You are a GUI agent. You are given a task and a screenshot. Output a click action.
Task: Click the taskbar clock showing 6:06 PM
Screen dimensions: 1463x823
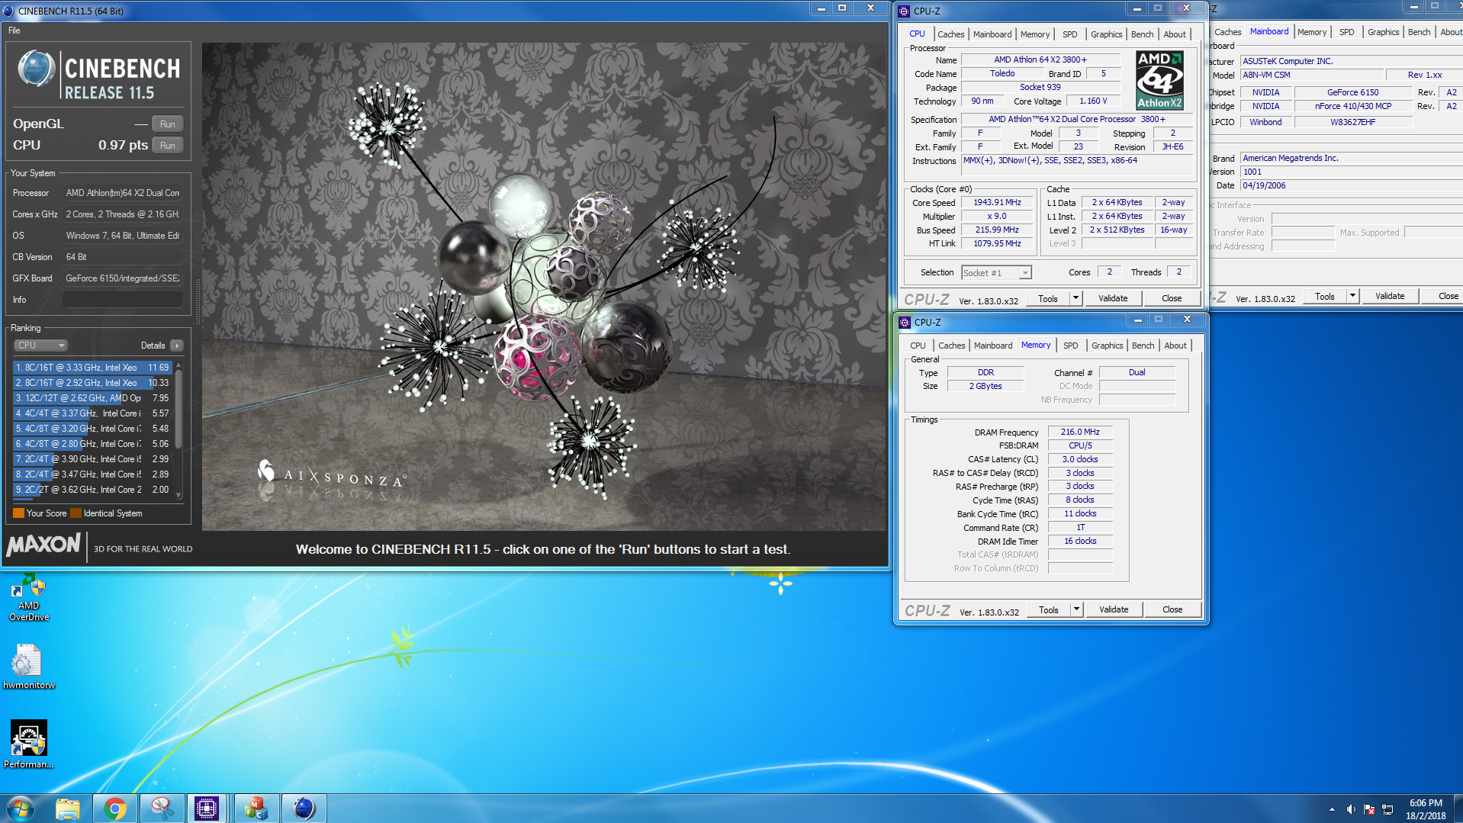[x=1426, y=809]
